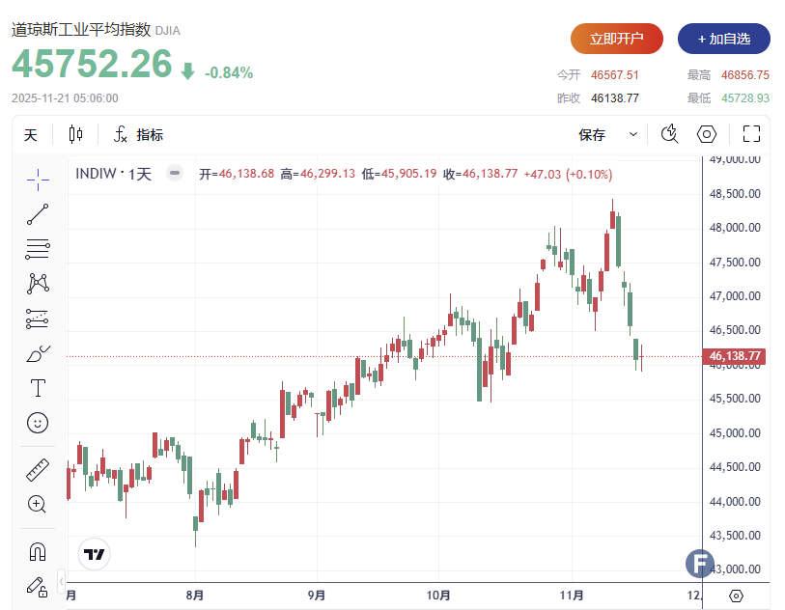Click the 加自选 add to watchlist button
Screen dimensions: 785x610
tap(723, 39)
